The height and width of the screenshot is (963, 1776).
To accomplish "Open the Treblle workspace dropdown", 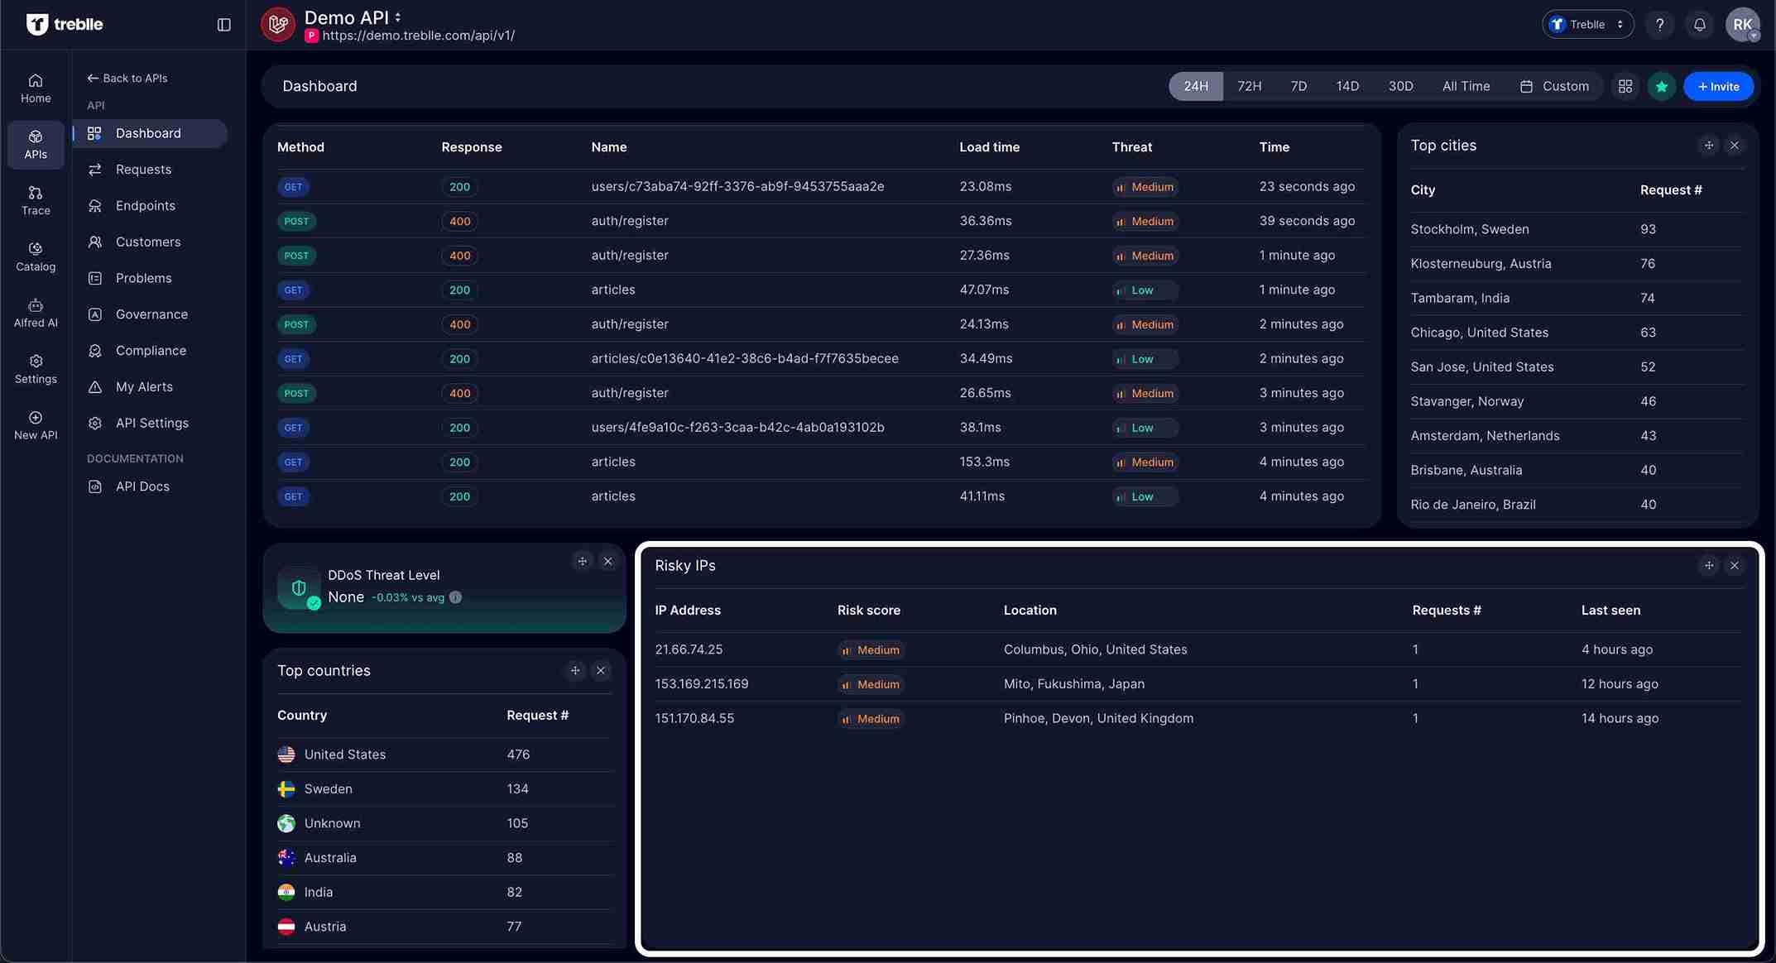I will coord(1587,25).
